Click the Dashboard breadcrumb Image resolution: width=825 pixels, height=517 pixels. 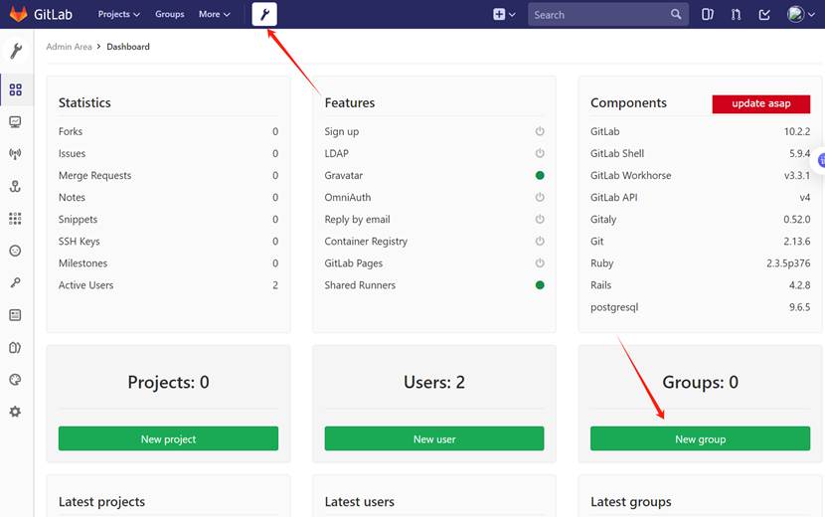[128, 47]
